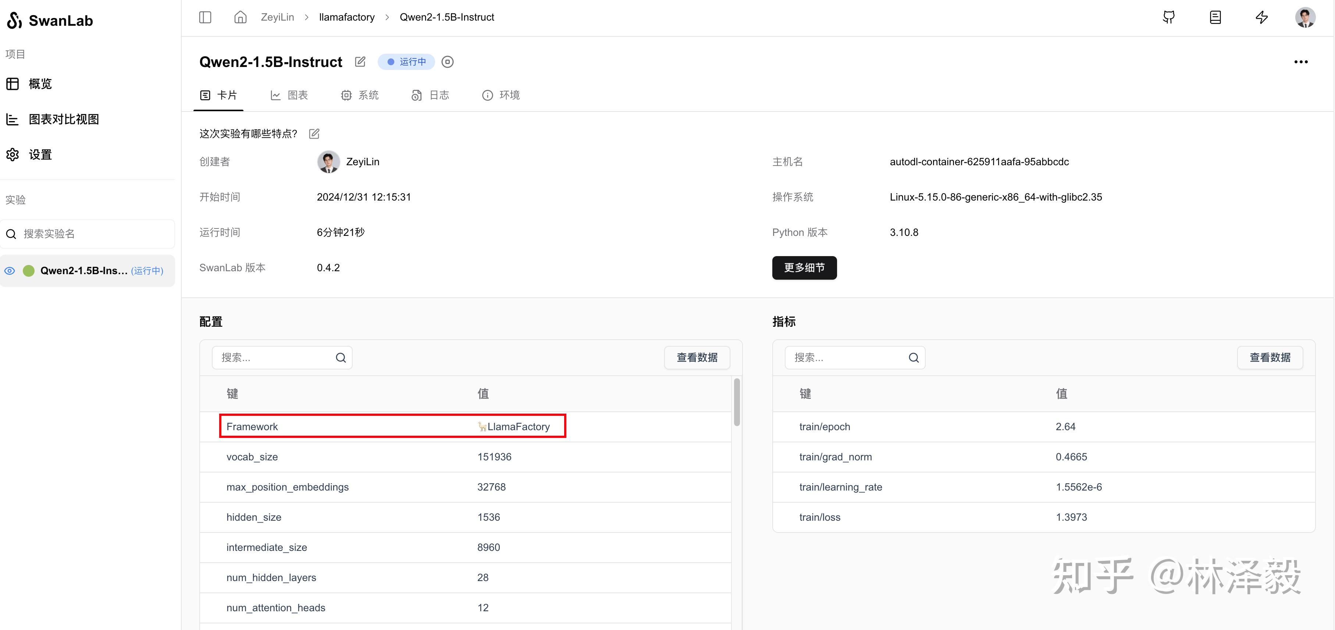Expand 更多细节 for environment details

point(804,268)
